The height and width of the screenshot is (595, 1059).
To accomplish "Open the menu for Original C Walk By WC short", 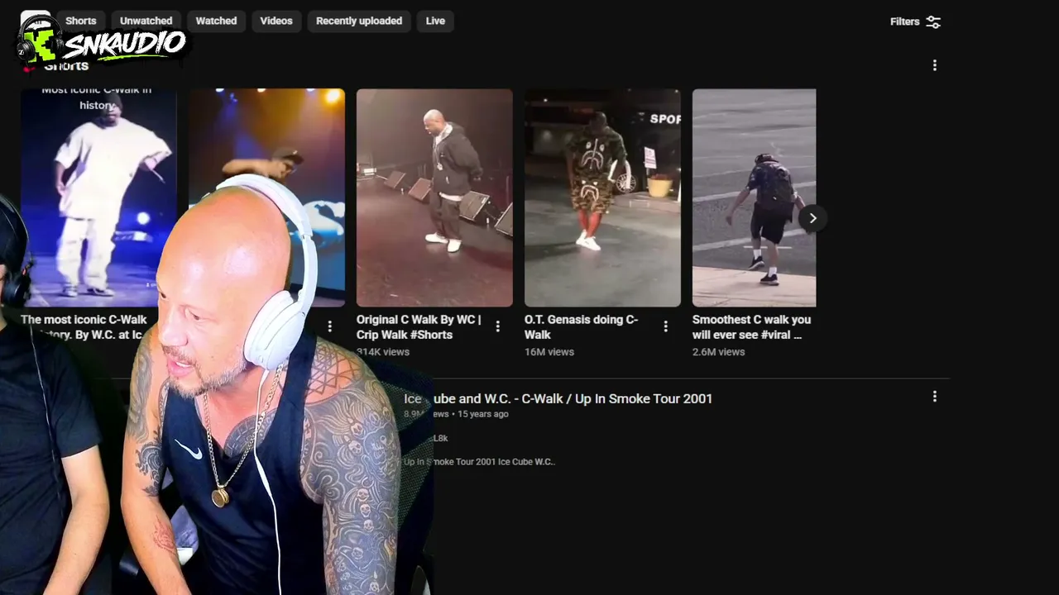I will click(498, 326).
